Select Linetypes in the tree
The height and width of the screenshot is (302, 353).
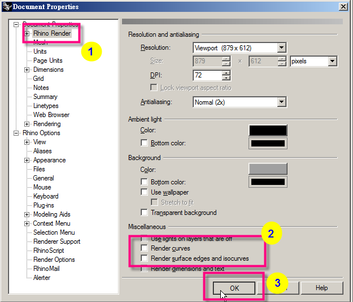point(46,106)
